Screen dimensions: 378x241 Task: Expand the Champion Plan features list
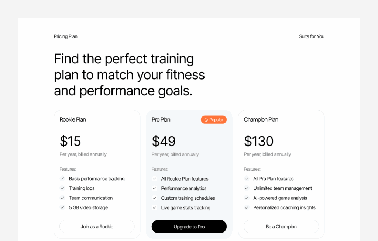click(252, 169)
